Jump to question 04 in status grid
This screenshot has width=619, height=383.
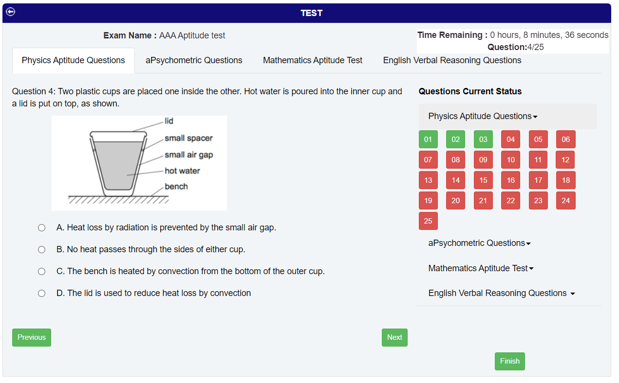510,139
